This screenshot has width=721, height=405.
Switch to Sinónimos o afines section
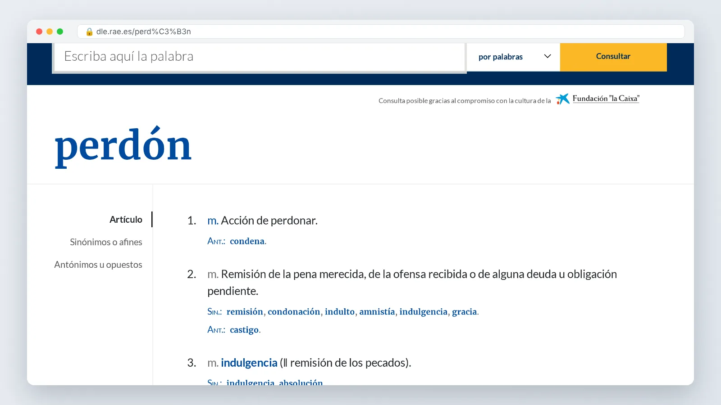click(106, 242)
